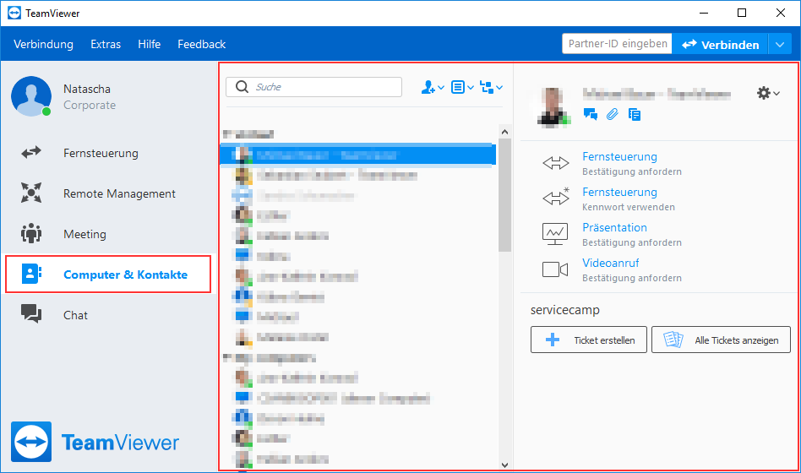This screenshot has height=473, width=801.
Task: Open the Remote Management sidebar tab
Action: tap(108, 193)
